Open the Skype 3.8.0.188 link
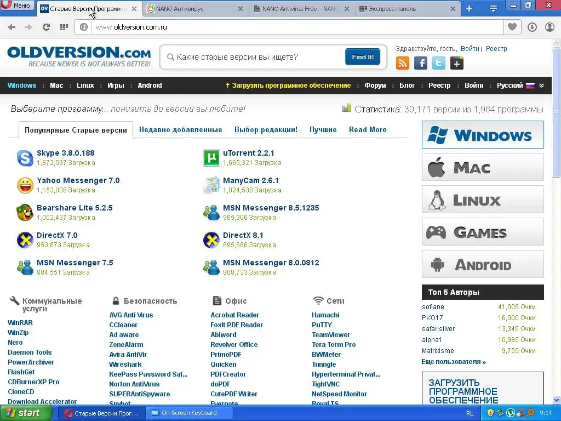Screen dimensions: 561x421 tap(66, 153)
